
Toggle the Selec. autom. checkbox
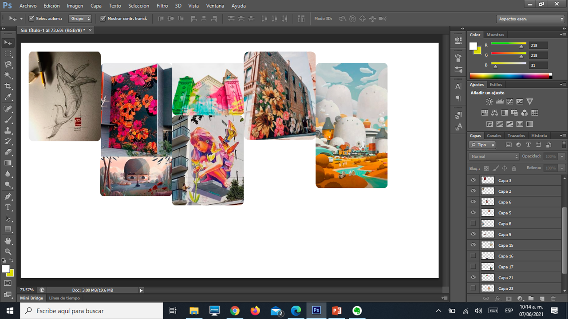pyautogui.click(x=32, y=19)
